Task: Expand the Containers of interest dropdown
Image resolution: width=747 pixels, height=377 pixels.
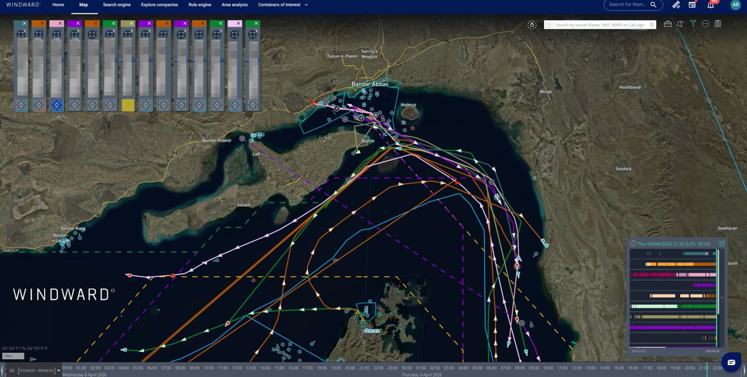Action: tap(283, 5)
